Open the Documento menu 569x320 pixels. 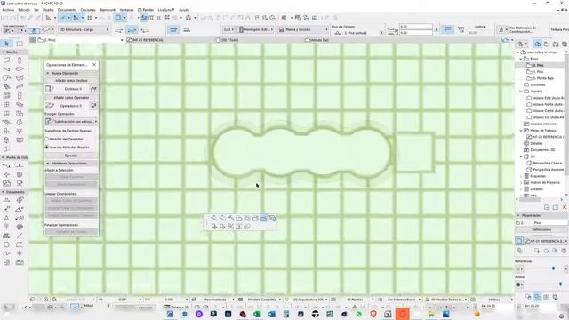point(68,10)
